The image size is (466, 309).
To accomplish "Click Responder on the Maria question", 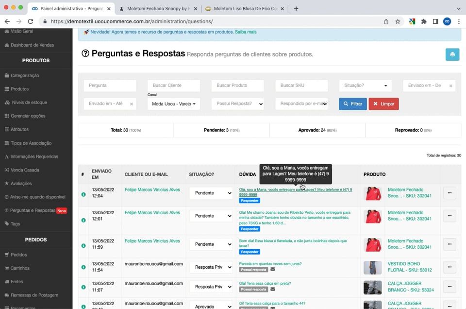I will (x=250, y=201).
